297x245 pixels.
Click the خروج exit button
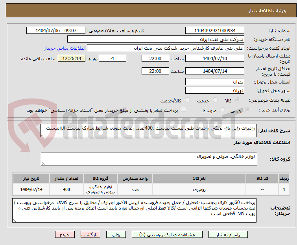tap(65, 235)
